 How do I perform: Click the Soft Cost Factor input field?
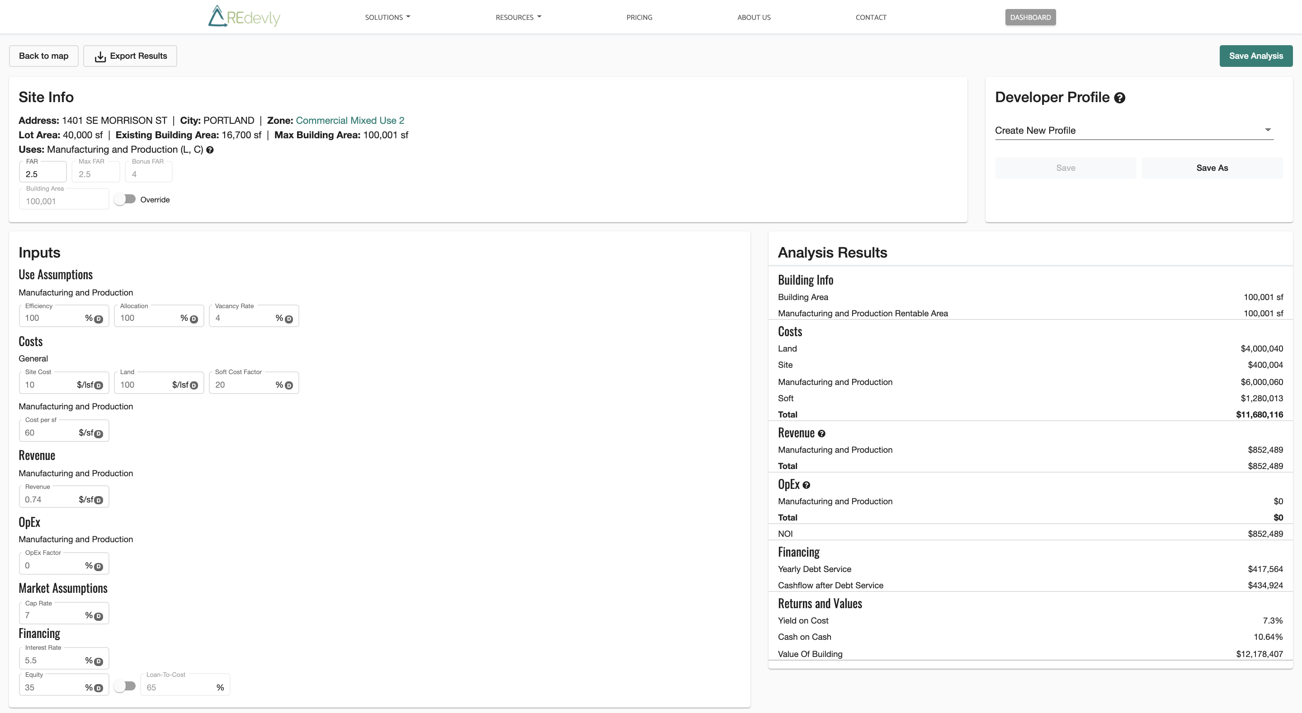[x=254, y=383]
